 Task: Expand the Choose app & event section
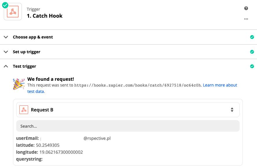pyautogui.click(x=6, y=37)
